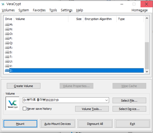This screenshot has height=133, width=153.
Task: Open the Favorites menu
Action: 39,10
